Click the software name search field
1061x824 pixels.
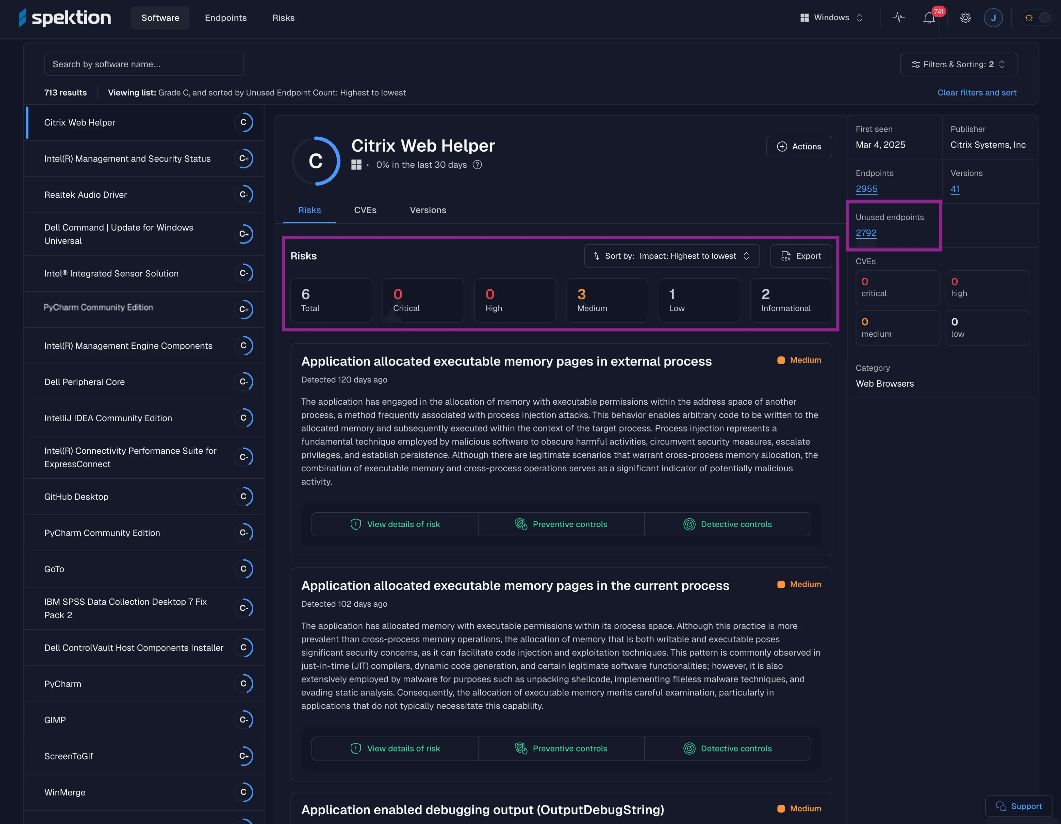click(x=143, y=64)
